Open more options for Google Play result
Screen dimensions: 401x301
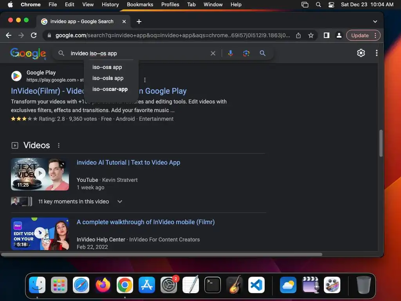point(145,80)
